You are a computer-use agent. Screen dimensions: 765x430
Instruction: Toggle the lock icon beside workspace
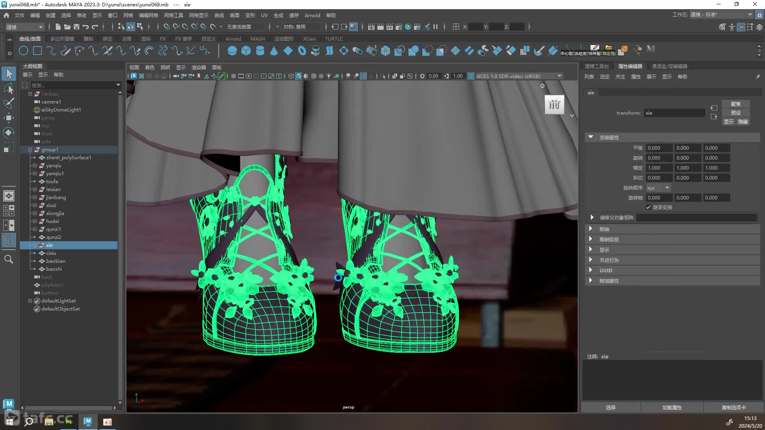759,15
